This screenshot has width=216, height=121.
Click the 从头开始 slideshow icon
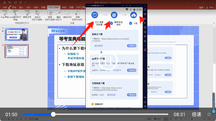point(4,13)
